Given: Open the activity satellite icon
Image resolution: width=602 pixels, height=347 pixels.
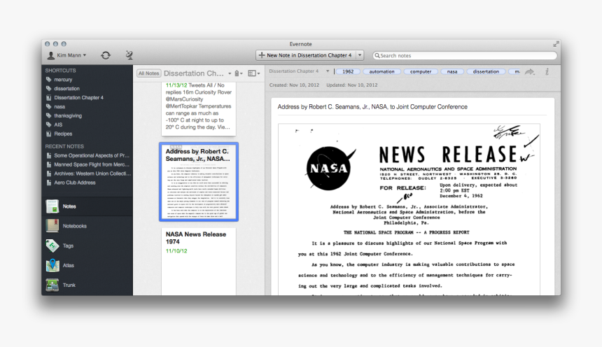Looking at the screenshot, I should pos(129,55).
